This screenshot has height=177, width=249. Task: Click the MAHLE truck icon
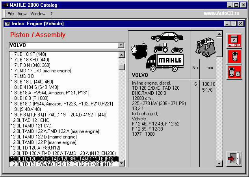[165, 63]
